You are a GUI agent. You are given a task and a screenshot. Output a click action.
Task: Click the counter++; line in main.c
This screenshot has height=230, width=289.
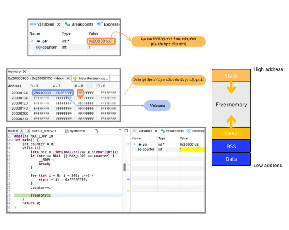pyautogui.click(x=41, y=187)
